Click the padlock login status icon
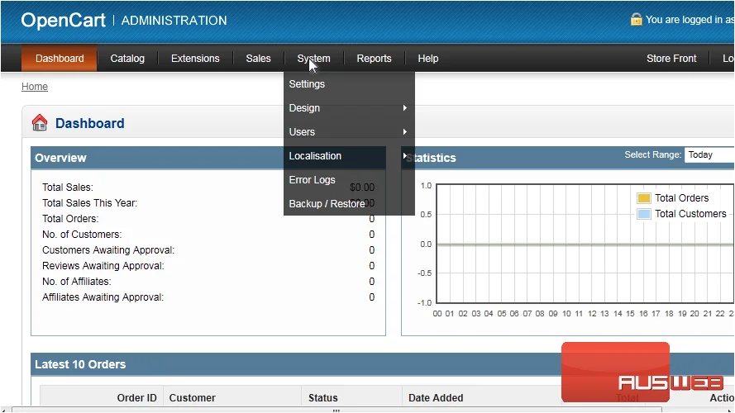Screen dimensions: 735x413 pos(636,19)
